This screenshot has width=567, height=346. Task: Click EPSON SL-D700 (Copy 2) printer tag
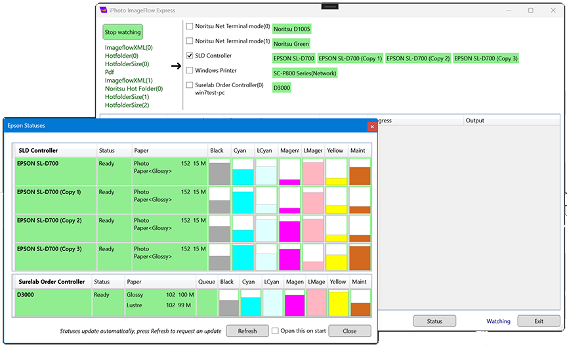pos(418,58)
